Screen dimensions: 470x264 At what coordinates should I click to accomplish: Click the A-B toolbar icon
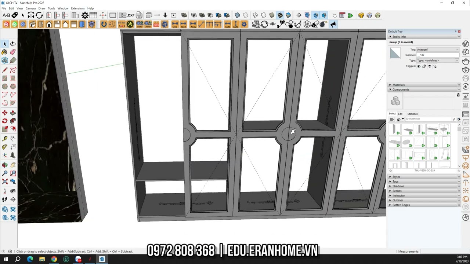[x=6, y=15]
